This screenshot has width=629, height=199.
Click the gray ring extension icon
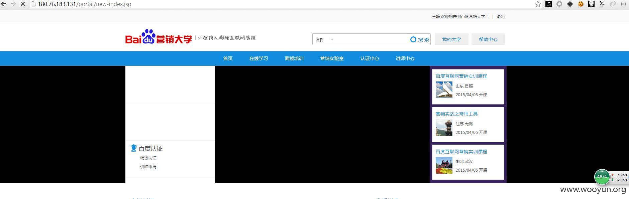click(559, 4)
